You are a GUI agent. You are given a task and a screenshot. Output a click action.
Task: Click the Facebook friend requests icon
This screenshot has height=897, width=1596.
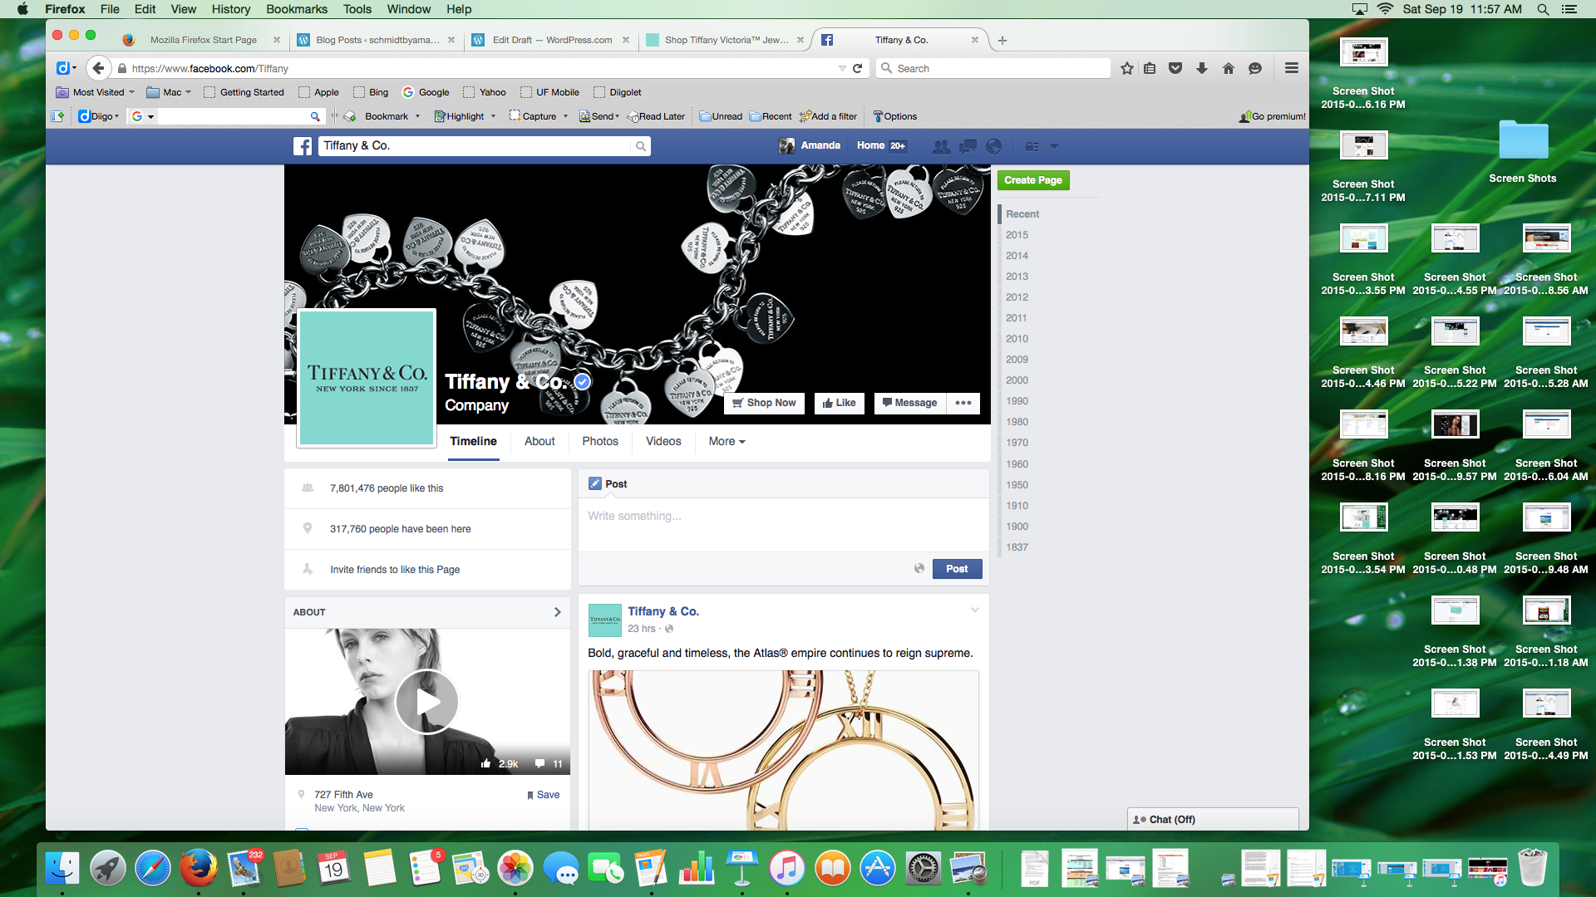[x=941, y=146]
